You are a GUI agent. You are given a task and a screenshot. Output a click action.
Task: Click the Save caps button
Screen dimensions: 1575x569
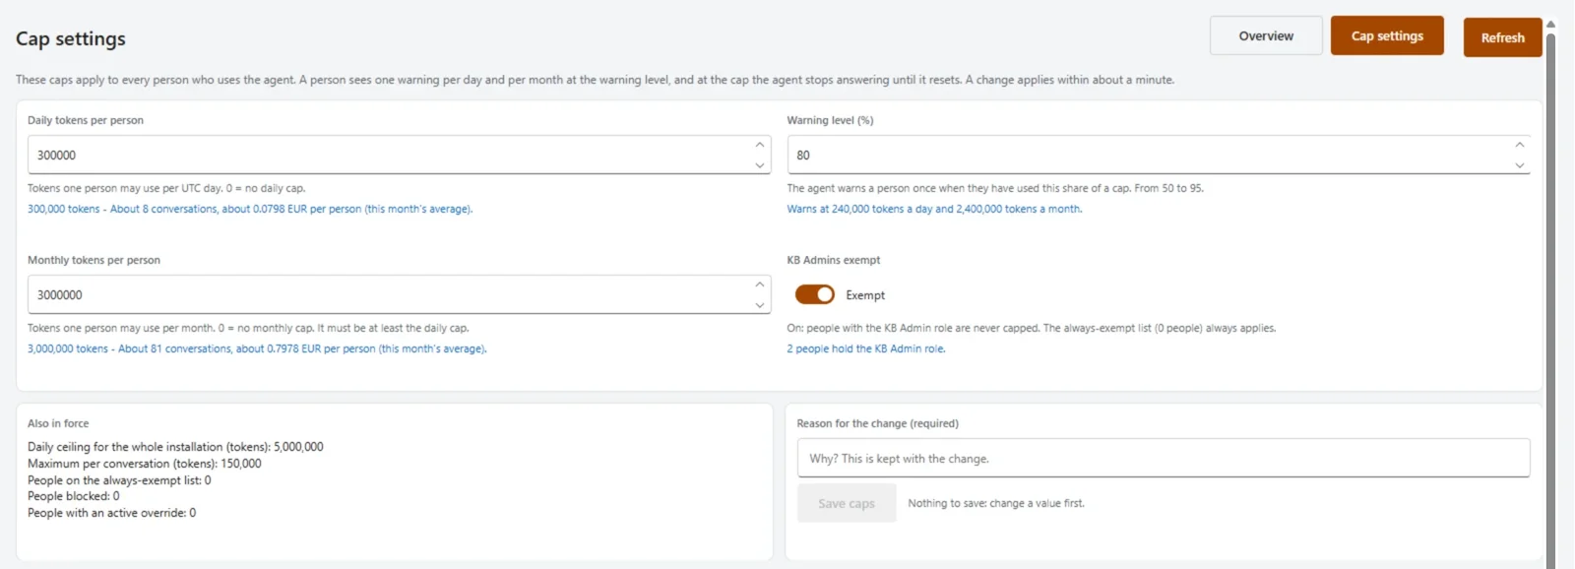point(847,503)
